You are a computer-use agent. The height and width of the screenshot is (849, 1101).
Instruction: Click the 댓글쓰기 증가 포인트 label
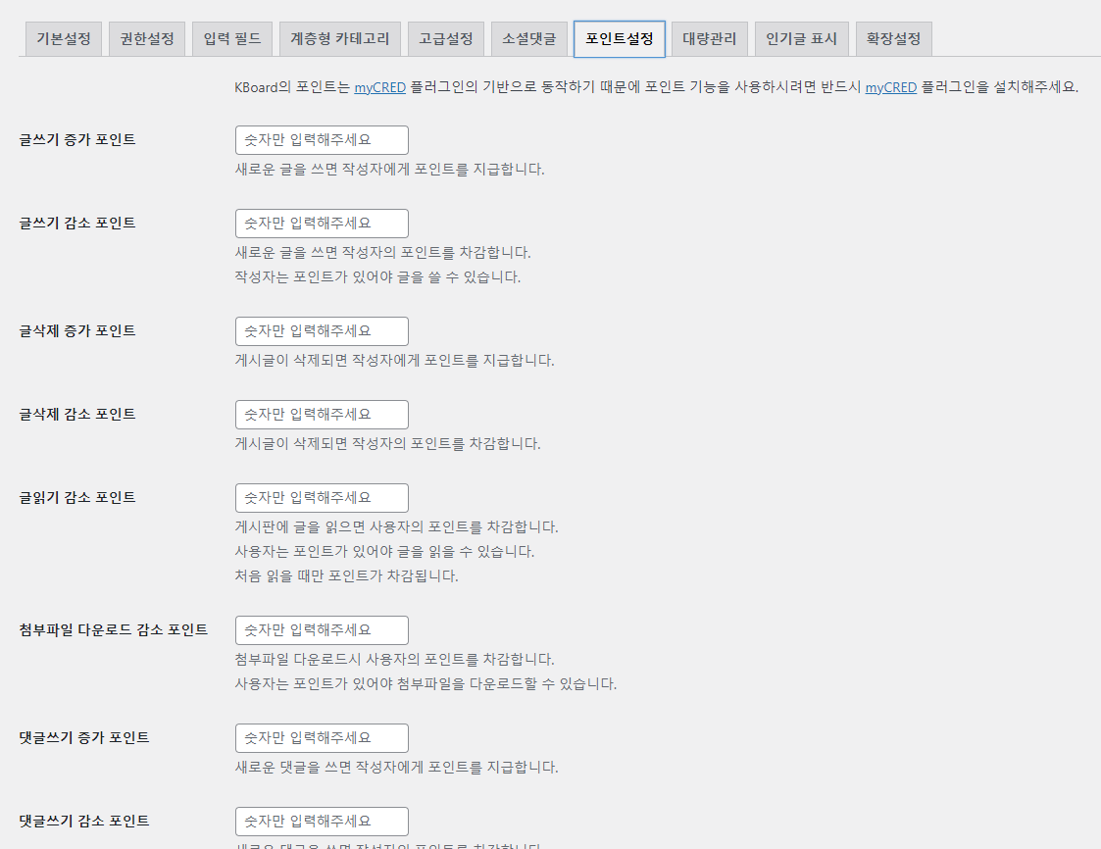click(x=84, y=737)
